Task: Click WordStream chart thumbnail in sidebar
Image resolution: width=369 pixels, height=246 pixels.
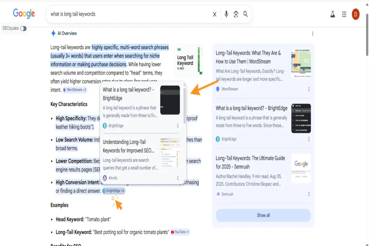Action: point(301,63)
